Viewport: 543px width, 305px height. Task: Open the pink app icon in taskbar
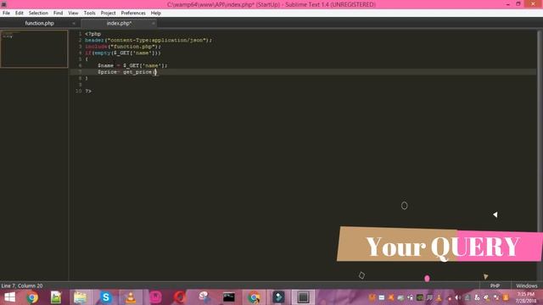point(155,297)
